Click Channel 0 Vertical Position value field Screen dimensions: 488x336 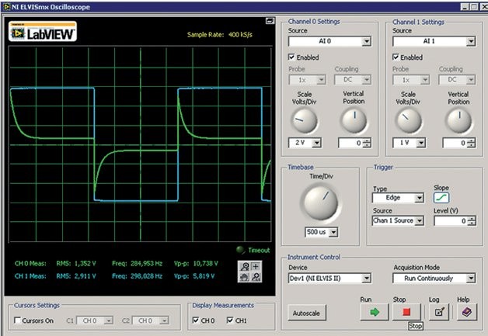coord(350,143)
